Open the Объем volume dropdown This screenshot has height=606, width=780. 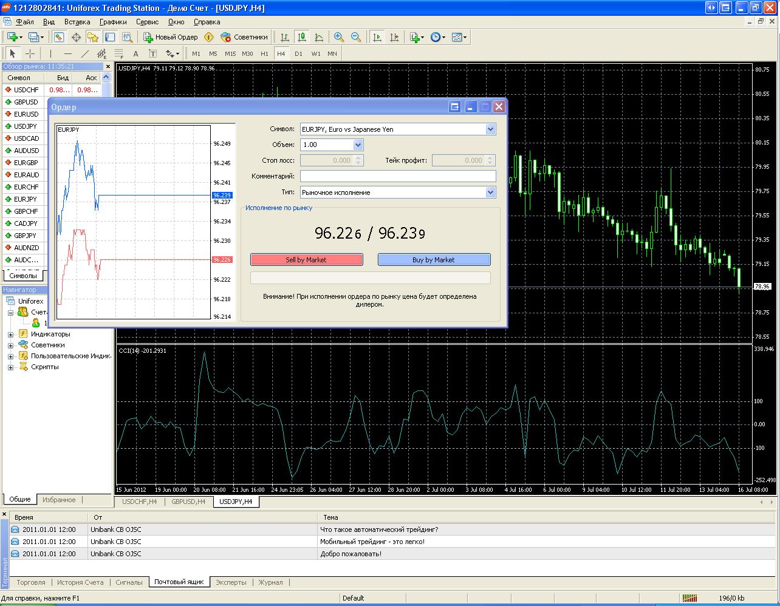pos(358,145)
